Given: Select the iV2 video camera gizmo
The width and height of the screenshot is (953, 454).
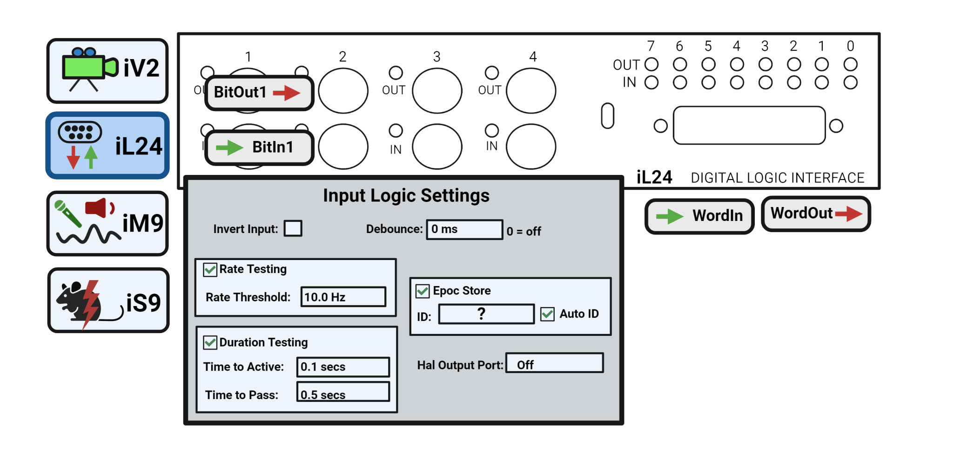Looking at the screenshot, I should click(107, 71).
